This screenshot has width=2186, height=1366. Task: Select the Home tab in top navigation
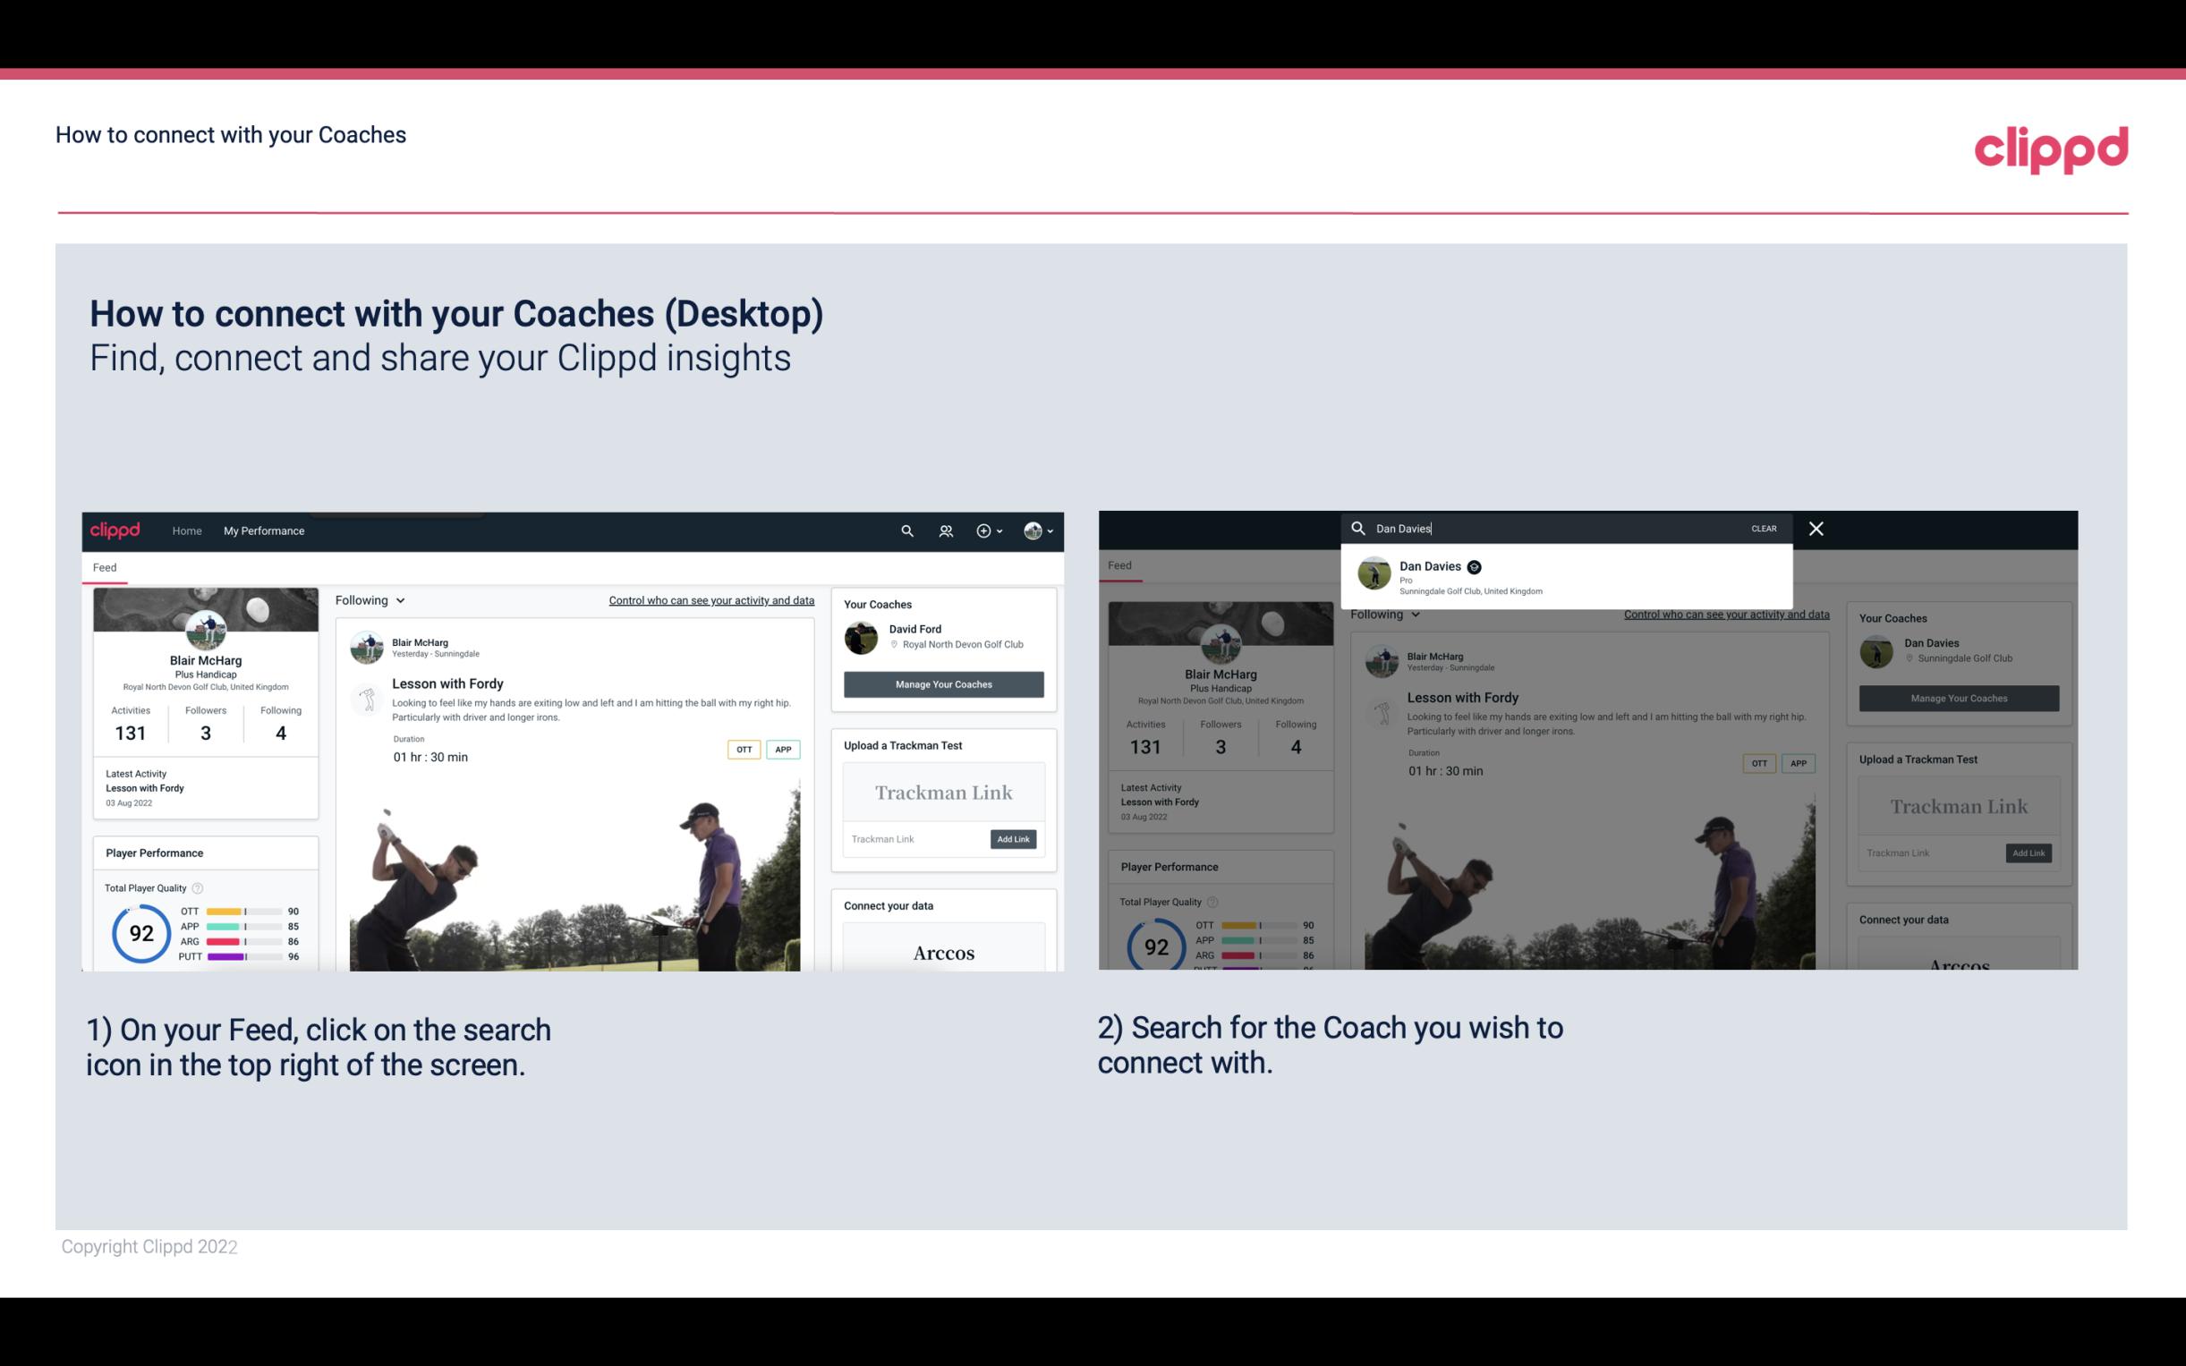click(186, 530)
